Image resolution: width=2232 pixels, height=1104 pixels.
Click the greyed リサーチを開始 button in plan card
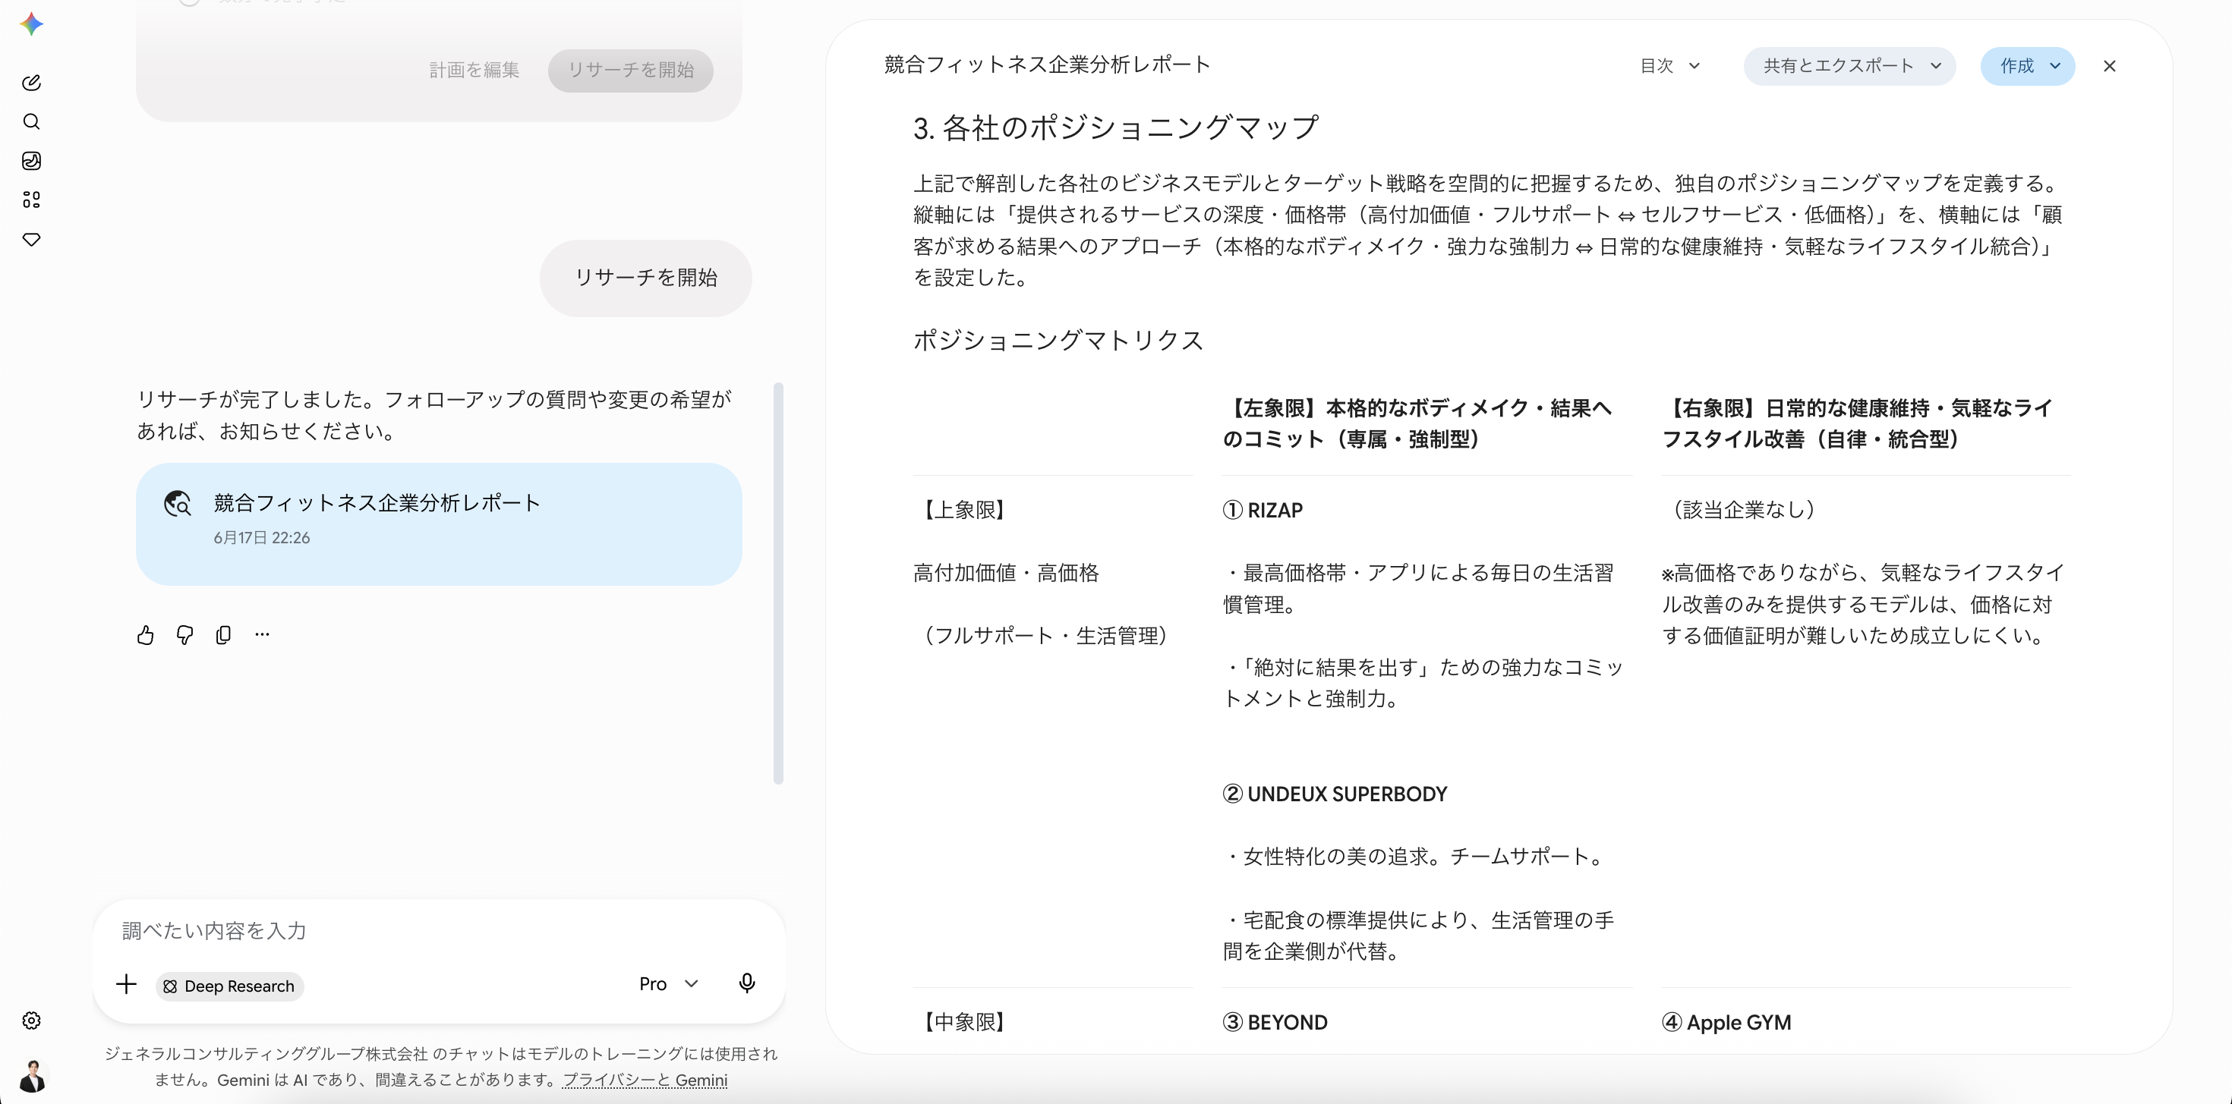[631, 70]
